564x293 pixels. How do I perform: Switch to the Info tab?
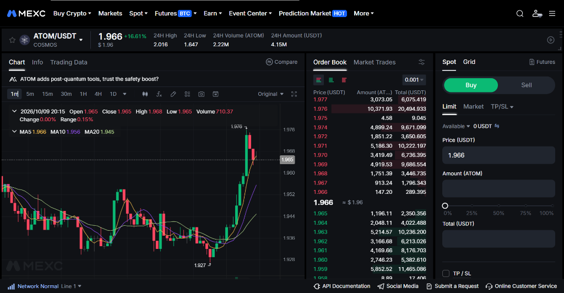37,62
